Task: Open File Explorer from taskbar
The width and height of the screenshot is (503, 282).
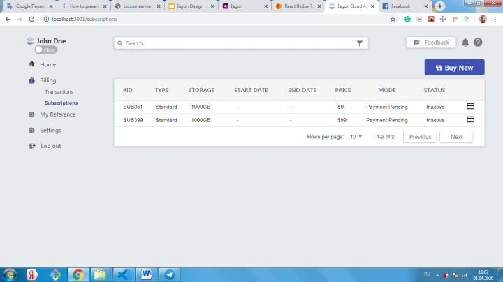Action: tap(100, 274)
